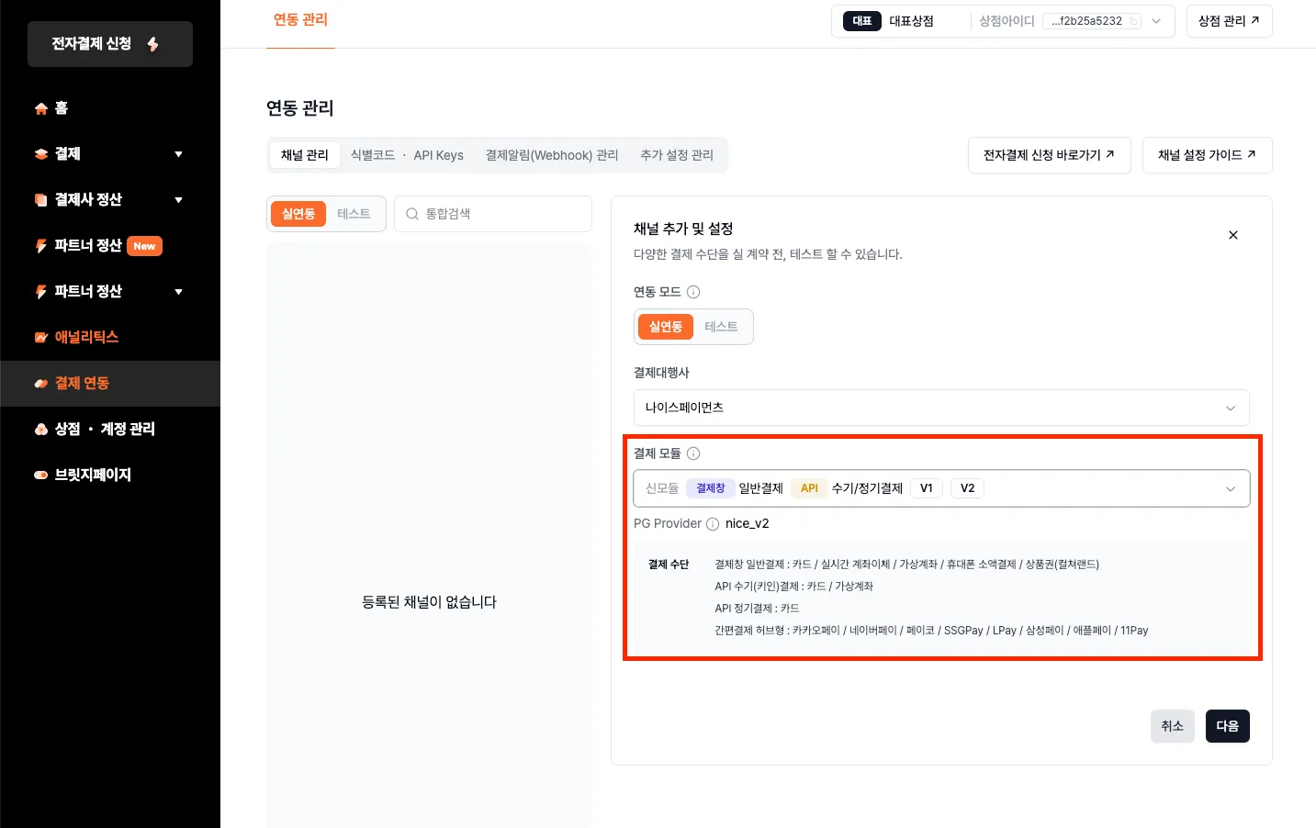1316x828 pixels.
Task: Copy the store ID with copy icon
Action: tap(1133, 21)
